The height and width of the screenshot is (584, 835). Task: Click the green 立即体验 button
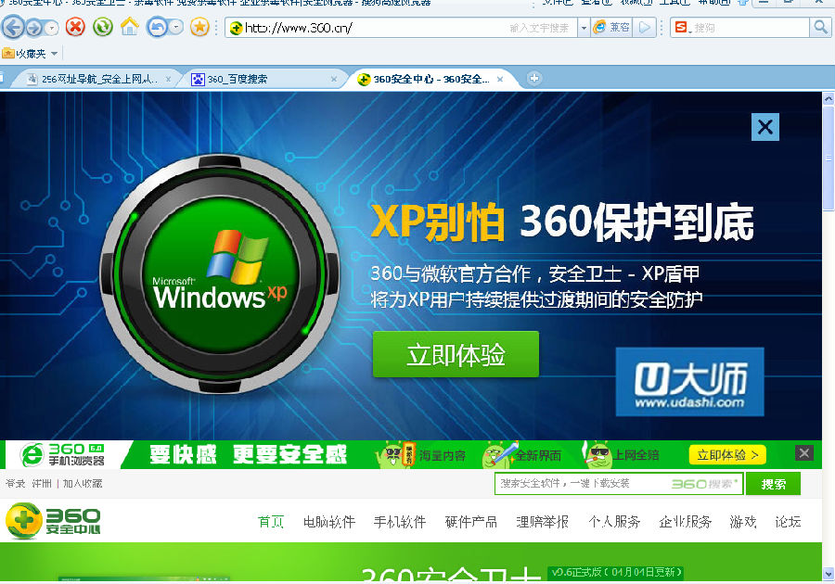tap(456, 354)
